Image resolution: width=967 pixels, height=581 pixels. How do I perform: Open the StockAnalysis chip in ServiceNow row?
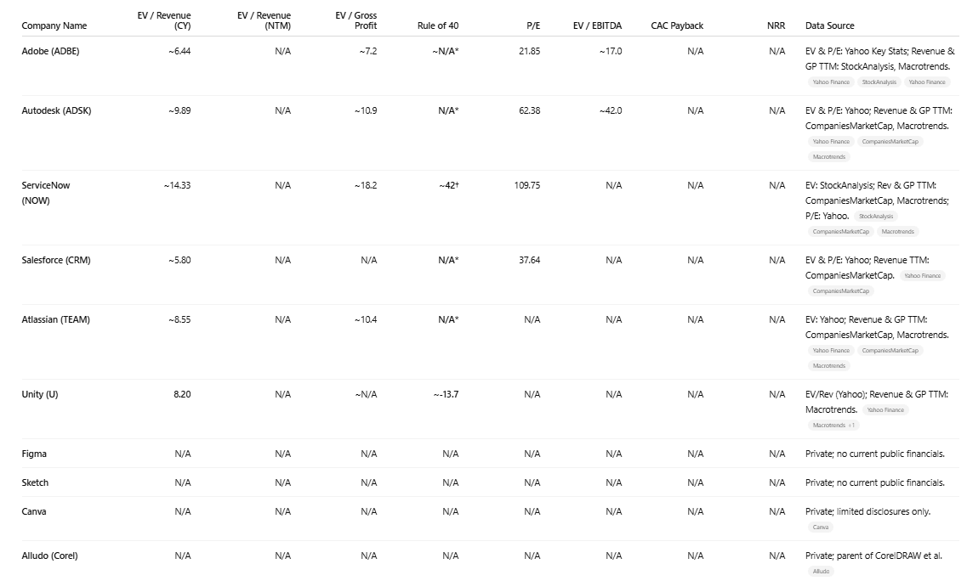tap(876, 217)
